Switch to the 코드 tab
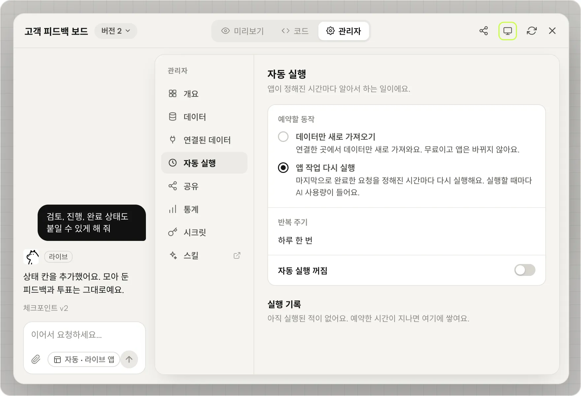Screen dimensions: 581x396 pyautogui.click(x=295, y=31)
